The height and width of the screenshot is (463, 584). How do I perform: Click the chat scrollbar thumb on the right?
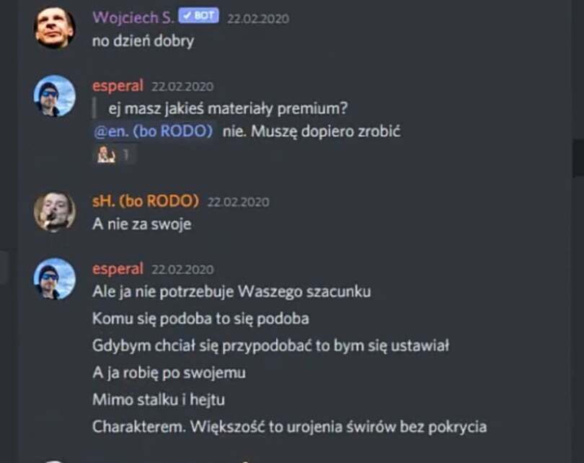[x=578, y=159]
